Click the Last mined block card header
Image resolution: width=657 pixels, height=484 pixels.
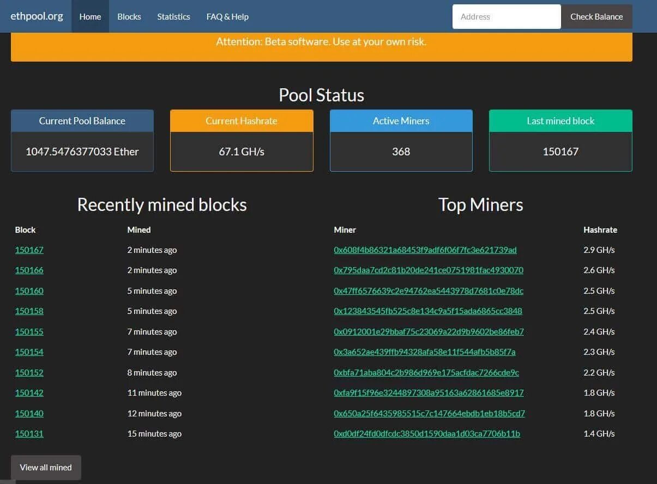[x=560, y=121]
